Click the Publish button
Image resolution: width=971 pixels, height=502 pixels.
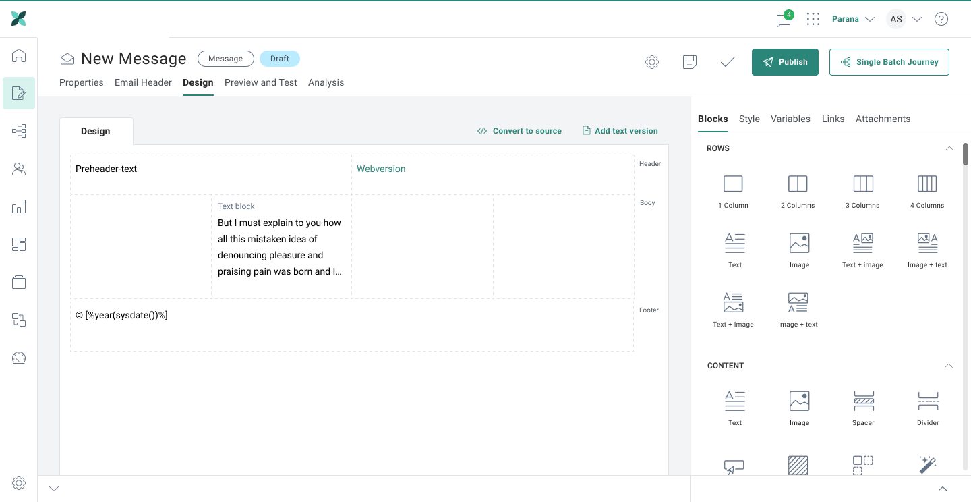[785, 62]
